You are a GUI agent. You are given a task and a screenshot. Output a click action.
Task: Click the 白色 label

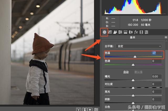(x=107, y=107)
